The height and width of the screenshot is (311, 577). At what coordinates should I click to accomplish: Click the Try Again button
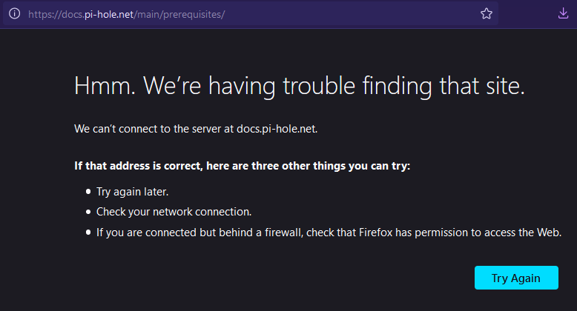tap(516, 278)
